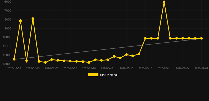Click the 2026-07-11 x-axis date label

tap(164, 68)
